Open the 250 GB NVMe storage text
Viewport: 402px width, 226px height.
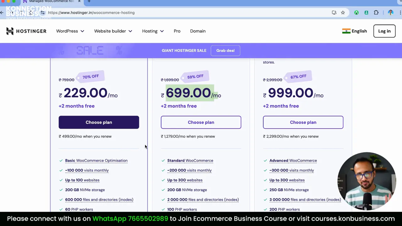tap(289, 190)
